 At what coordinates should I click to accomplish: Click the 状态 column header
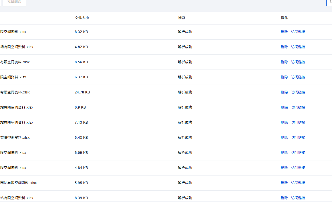tap(181, 18)
